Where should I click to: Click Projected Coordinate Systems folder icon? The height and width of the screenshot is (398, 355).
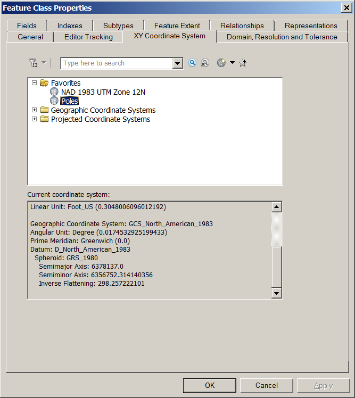click(44, 119)
